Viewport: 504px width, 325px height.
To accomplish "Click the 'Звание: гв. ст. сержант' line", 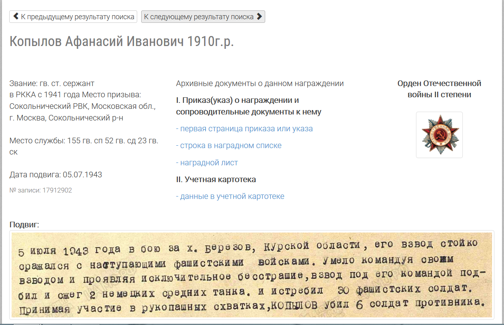I will pos(52,83).
